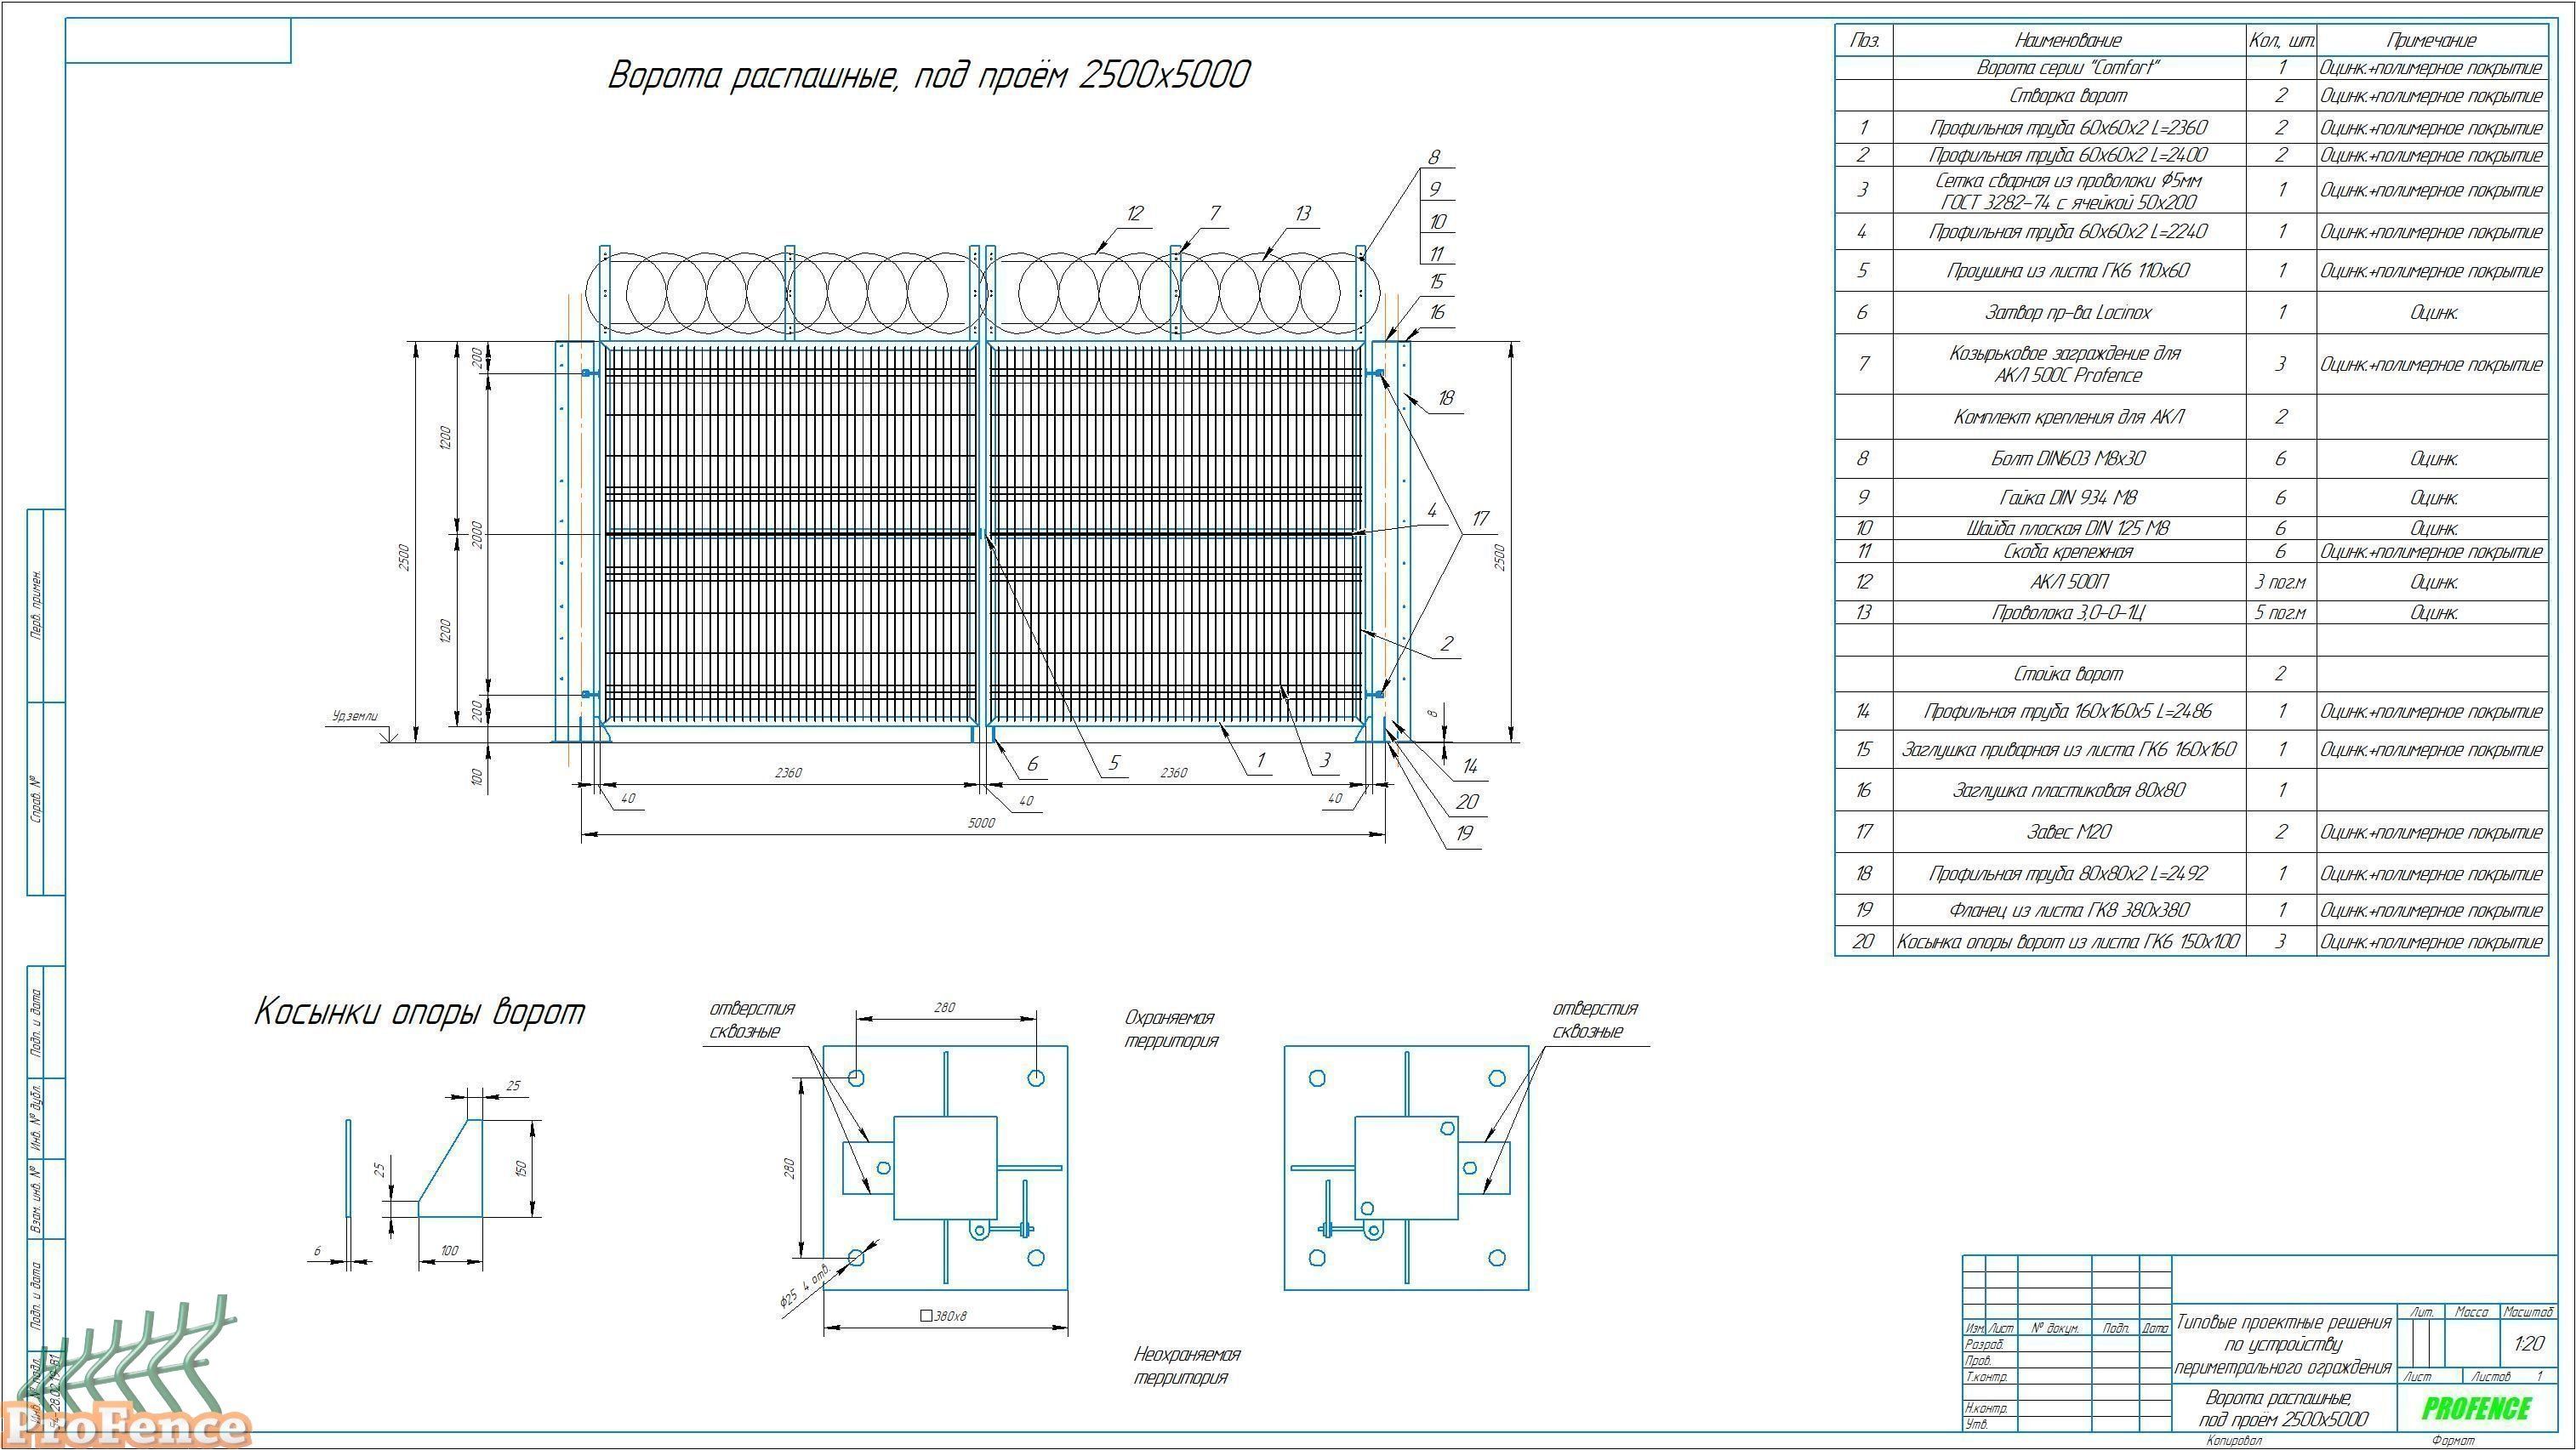Click the 'Наименование' table column header
Viewport: 2576px width, 1450px height.
click(x=2068, y=40)
